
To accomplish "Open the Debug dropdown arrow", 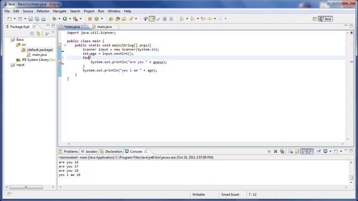I will pos(59,19).
